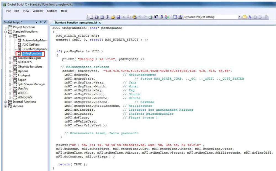The height and width of the screenshot is (171, 276).
Task: Click the Print toolbar icon
Action: pyautogui.click(x=150, y=17)
